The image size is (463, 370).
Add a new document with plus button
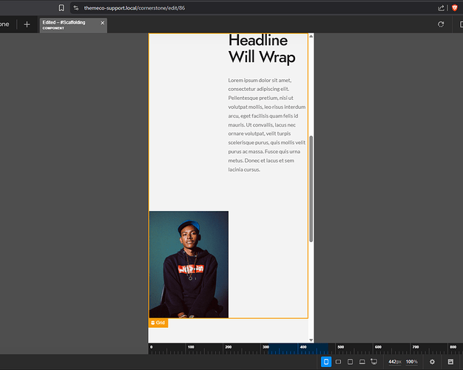pos(27,24)
